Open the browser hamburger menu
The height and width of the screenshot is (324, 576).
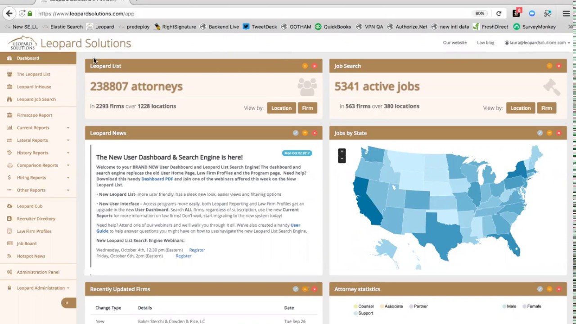[566, 13]
